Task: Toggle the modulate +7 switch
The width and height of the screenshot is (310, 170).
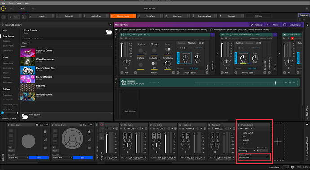Action: pyautogui.click(x=154, y=63)
